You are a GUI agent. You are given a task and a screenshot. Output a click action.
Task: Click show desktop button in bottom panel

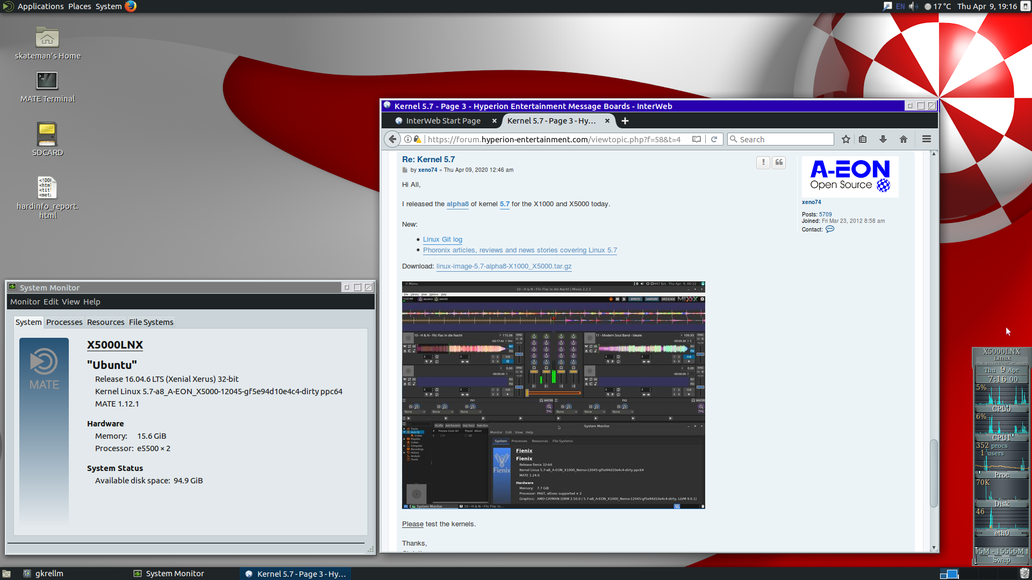click(x=6, y=574)
